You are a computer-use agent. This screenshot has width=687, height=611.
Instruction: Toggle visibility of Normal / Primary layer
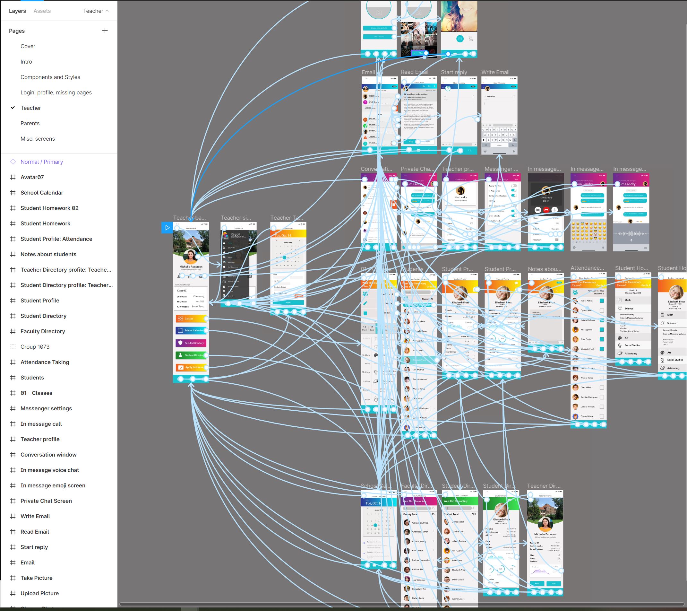[x=107, y=161]
